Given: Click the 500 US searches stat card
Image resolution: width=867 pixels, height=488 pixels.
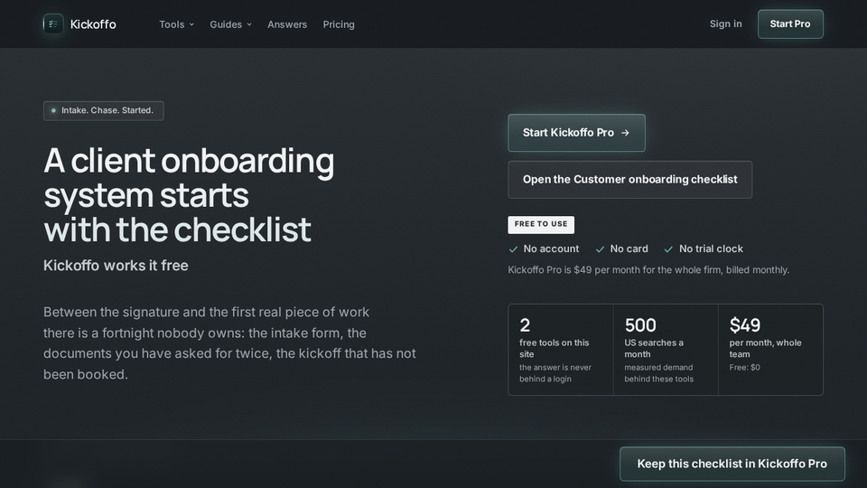Looking at the screenshot, I should pyautogui.click(x=666, y=350).
